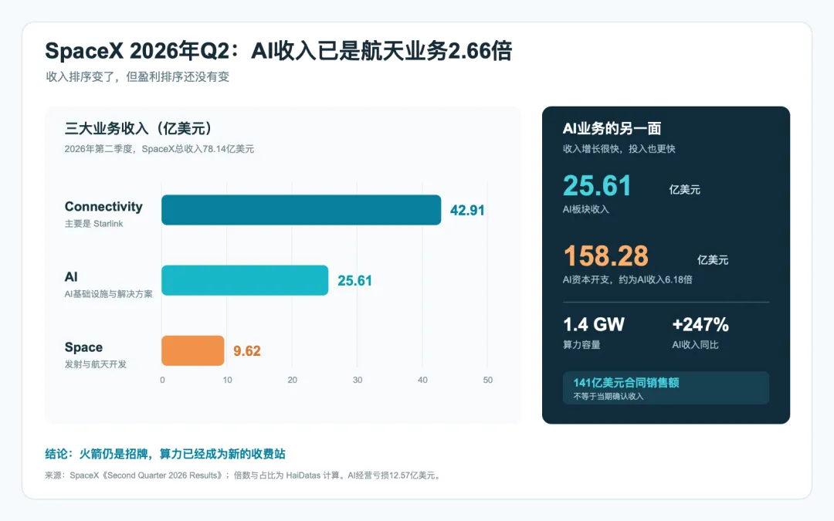The width and height of the screenshot is (834, 521).
Task: Click the callout '141亿美元合同销售额'
Action: coord(626,383)
